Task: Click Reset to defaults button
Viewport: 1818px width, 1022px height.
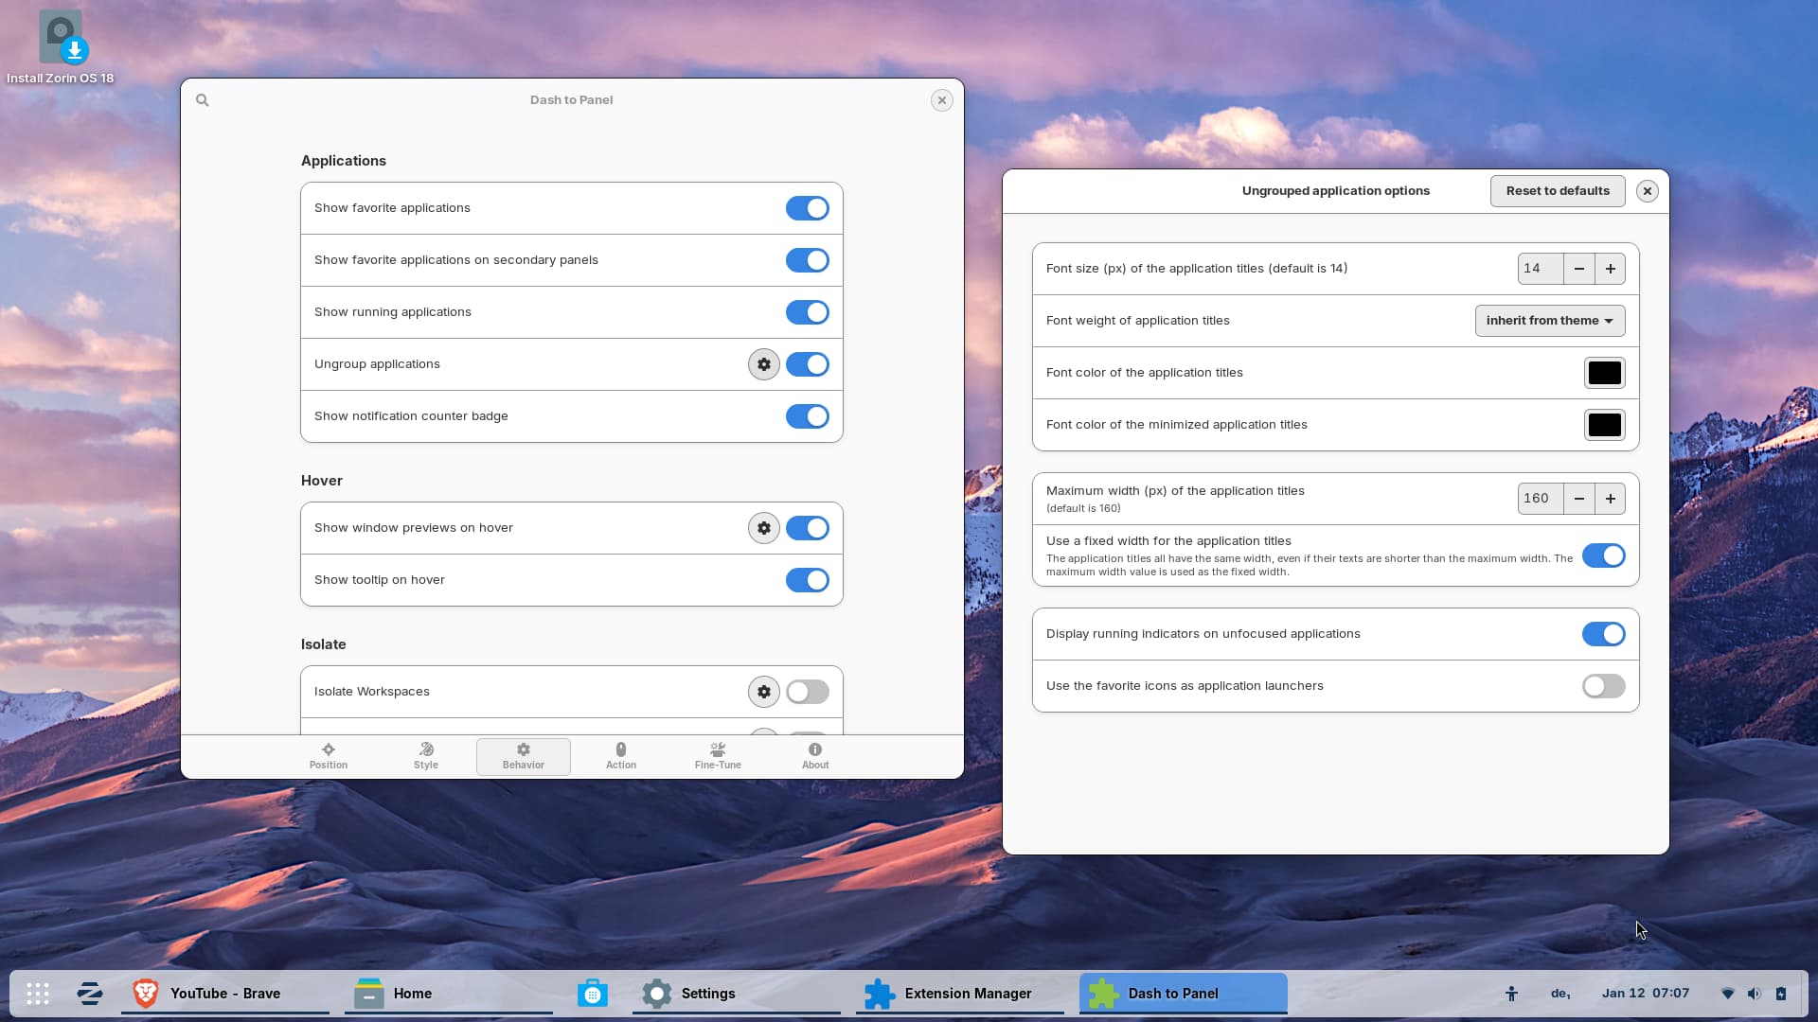Action: [x=1557, y=191]
